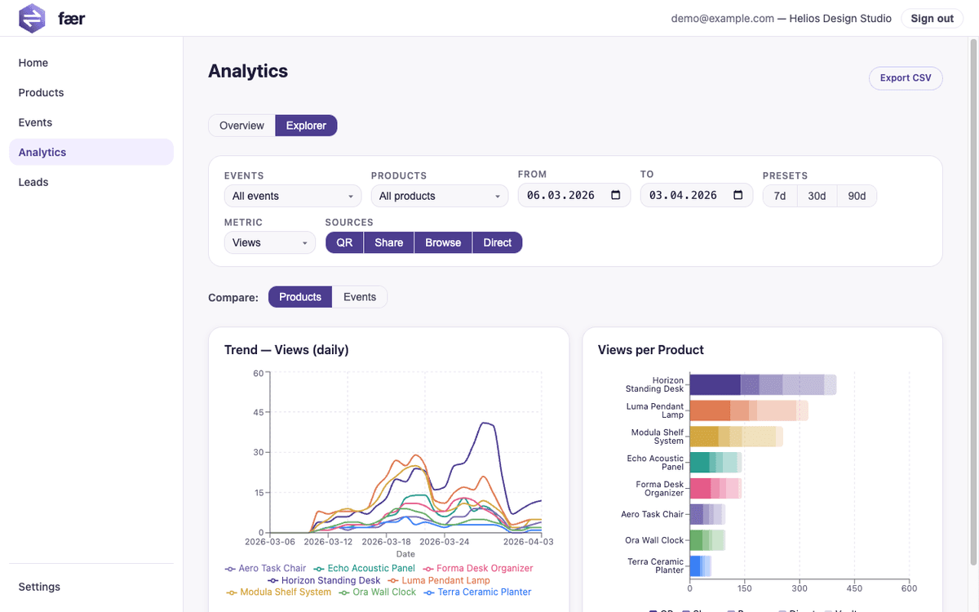Open Settings from the sidebar
Viewport: 979px width, 612px height.
(38, 587)
